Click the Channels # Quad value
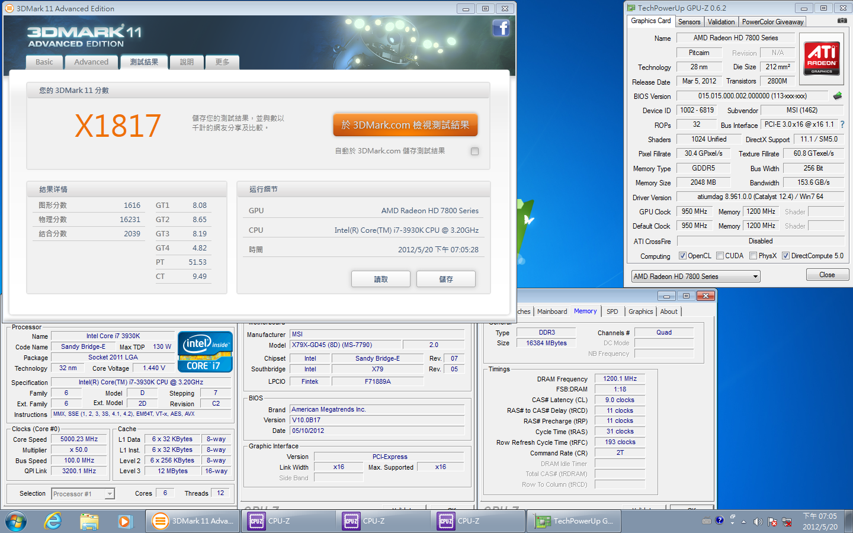Viewport: 853px width, 533px height. click(x=664, y=332)
